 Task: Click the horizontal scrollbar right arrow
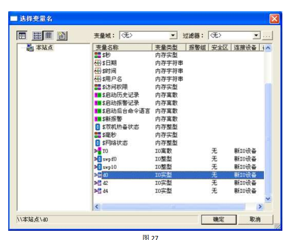[x=260, y=207]
